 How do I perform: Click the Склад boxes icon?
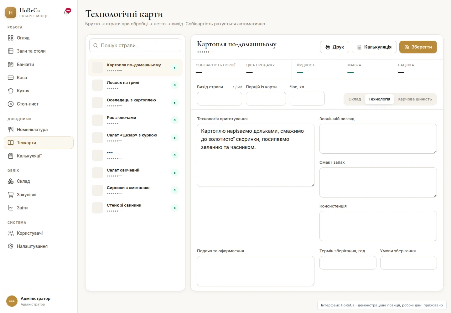11,181
